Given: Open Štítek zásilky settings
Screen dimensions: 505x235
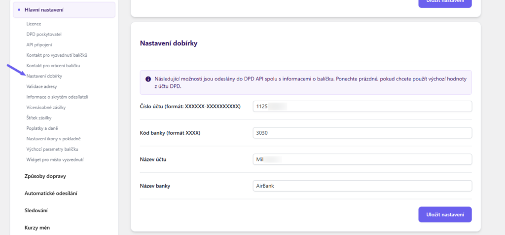Looking at the screenshot, I should 39,118.
